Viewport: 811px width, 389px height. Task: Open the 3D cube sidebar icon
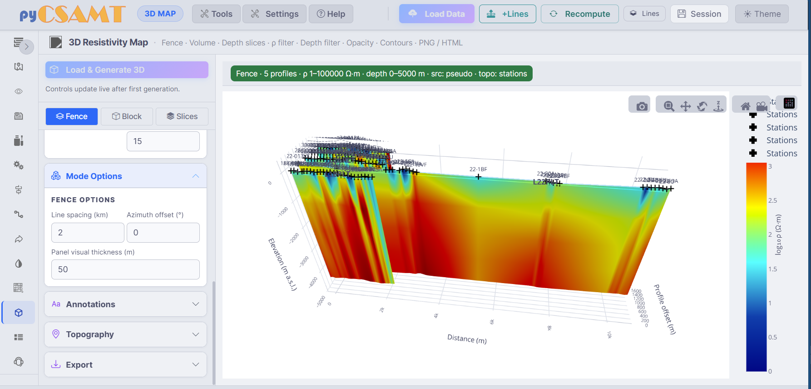pos(19,313)
